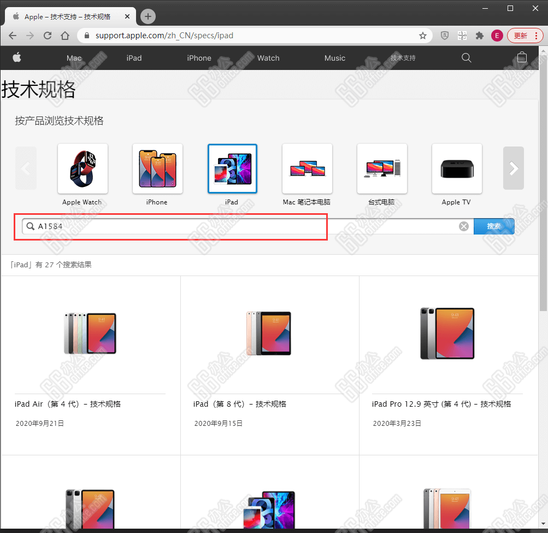Open the browser home page icon
This screenshot has width=548, height=533.
(65, 36)
